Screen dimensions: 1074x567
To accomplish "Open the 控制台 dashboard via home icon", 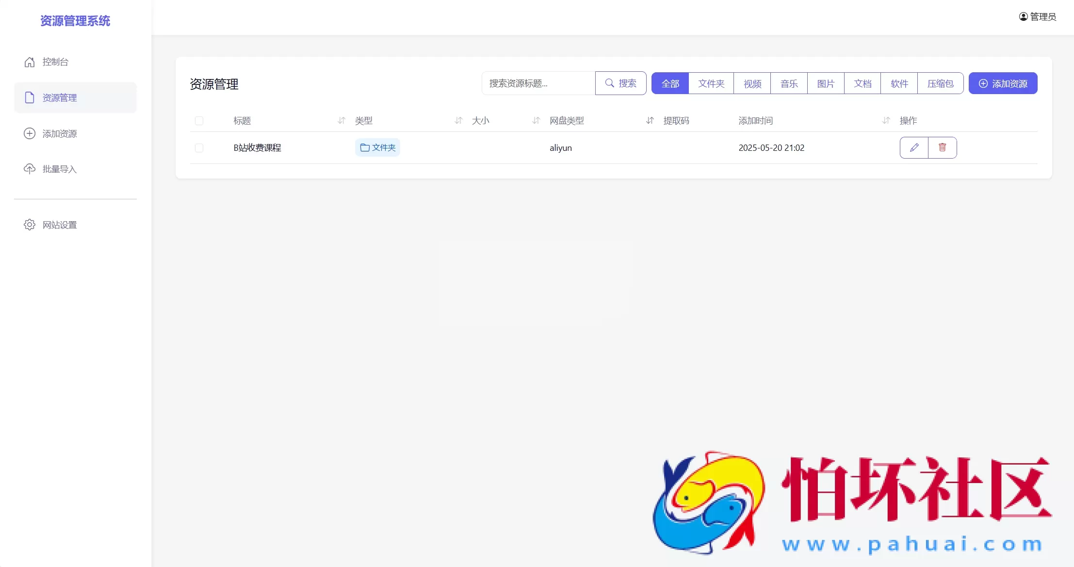I will (x=29, y=62).
